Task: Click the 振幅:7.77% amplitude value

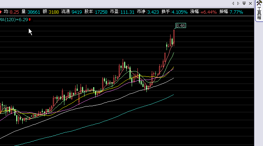Action: coord(231,12)
